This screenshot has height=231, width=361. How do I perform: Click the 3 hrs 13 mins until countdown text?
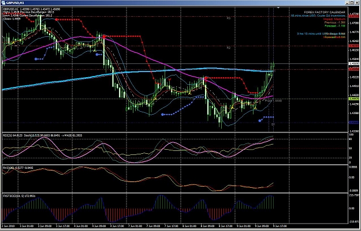[x=321, y=33]
